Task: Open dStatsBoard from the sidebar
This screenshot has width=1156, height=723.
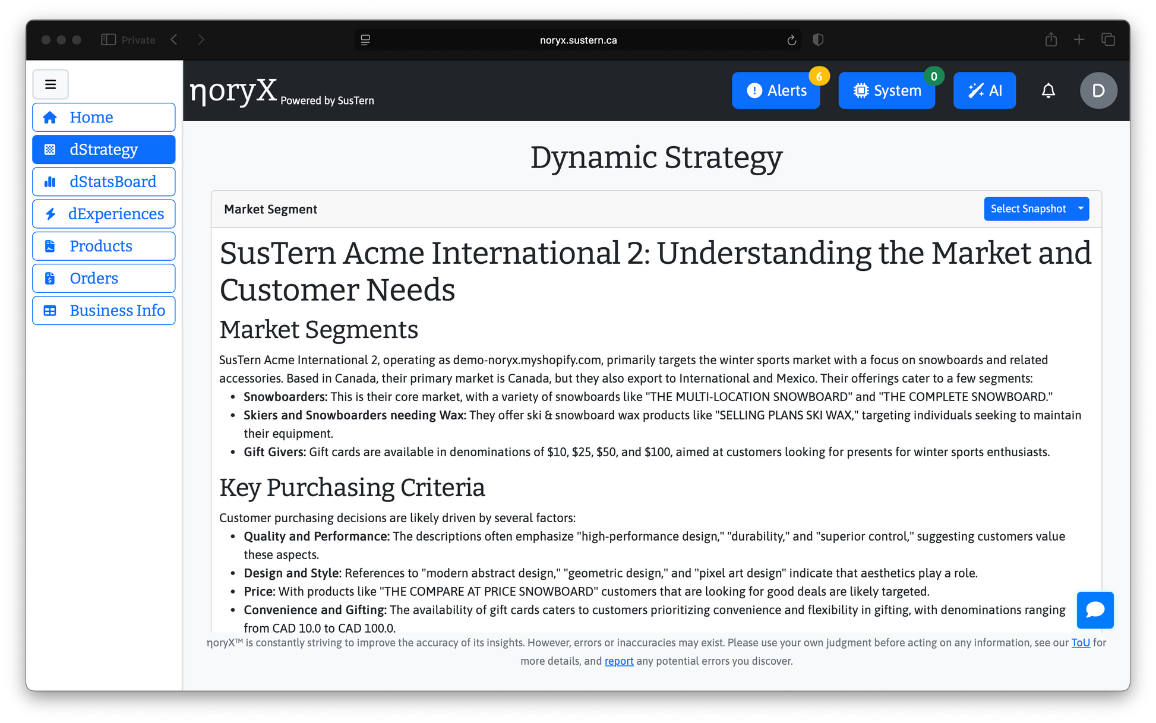Action: tap(104, 182)
